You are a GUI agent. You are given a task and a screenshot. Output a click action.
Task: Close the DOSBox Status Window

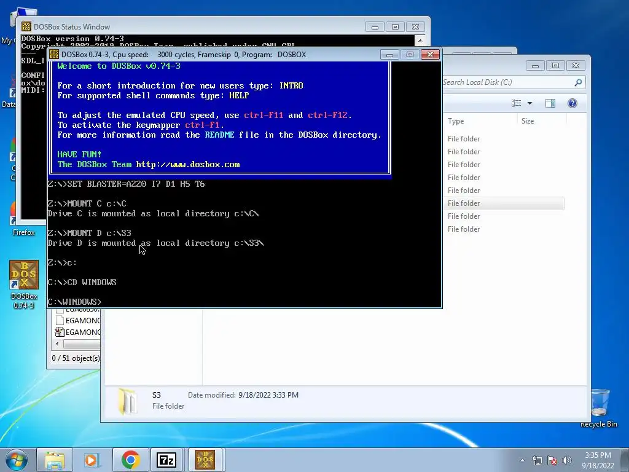coord(416,27)
